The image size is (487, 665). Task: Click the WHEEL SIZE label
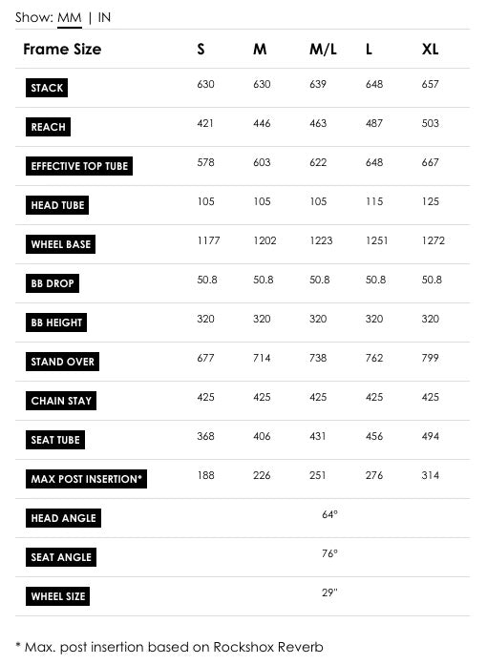(57, 596)
